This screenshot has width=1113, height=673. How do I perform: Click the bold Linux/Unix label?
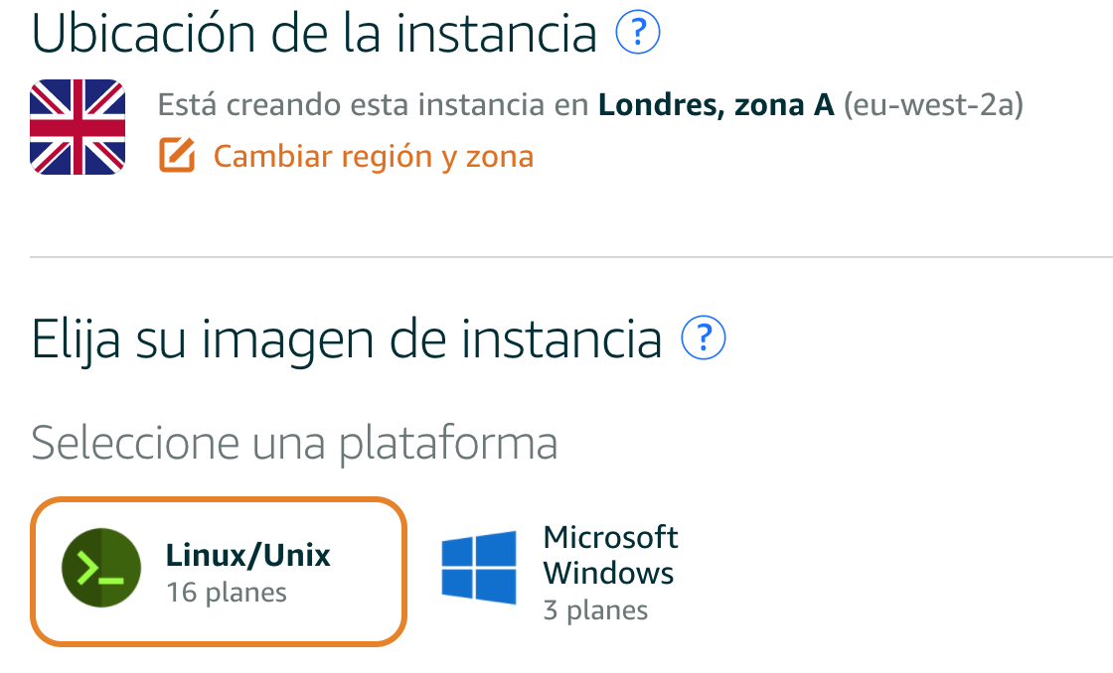[x=248, y=555]
